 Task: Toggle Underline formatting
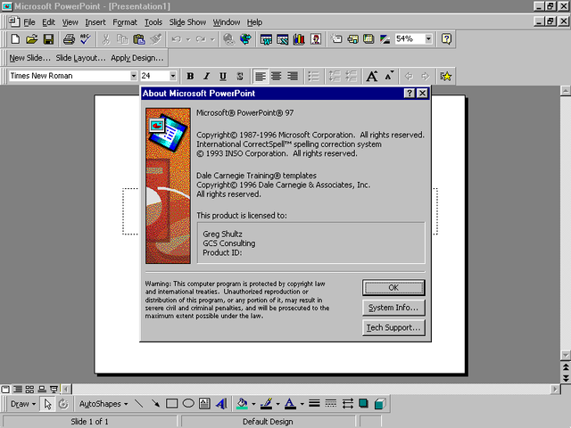click(223, 76)
